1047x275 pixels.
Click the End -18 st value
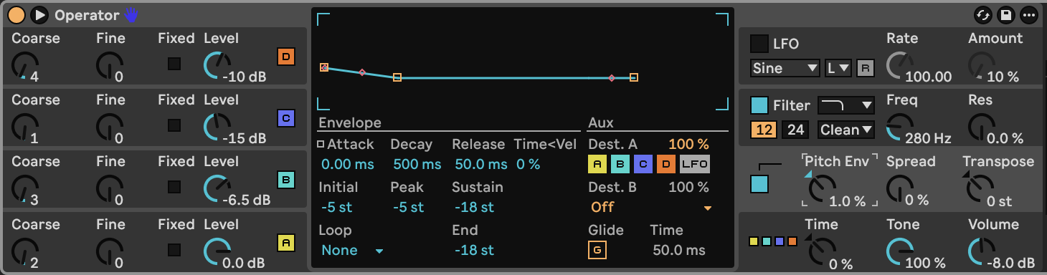pos(474,251)
